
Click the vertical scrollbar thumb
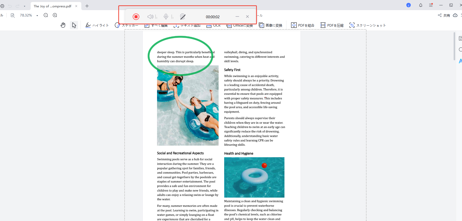pos(454,46)
